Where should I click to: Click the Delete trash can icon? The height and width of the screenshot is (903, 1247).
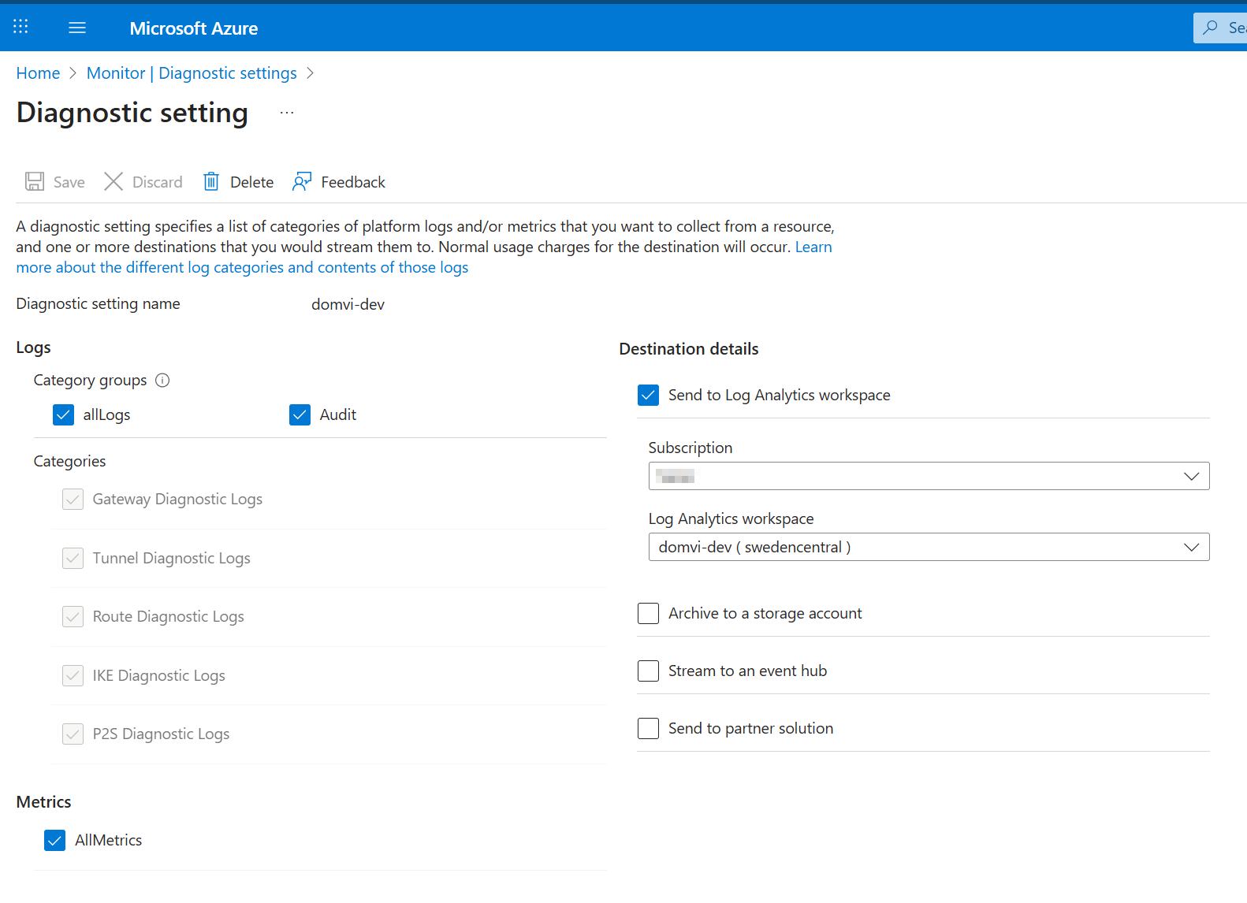point(211,181)
